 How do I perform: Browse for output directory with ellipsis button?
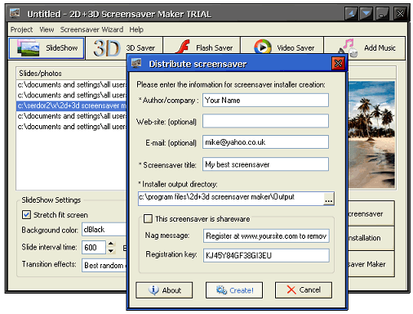(329, 199)
